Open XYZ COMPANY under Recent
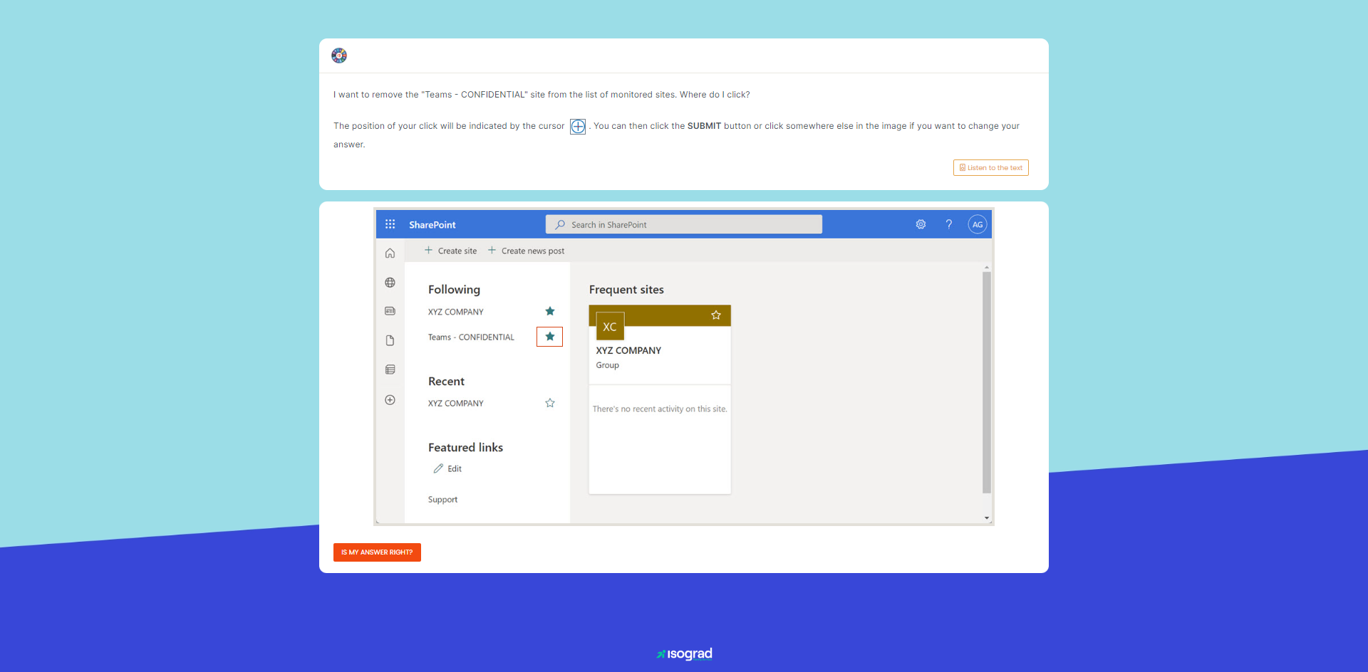Screen dimensions: 1368x672 455,403
